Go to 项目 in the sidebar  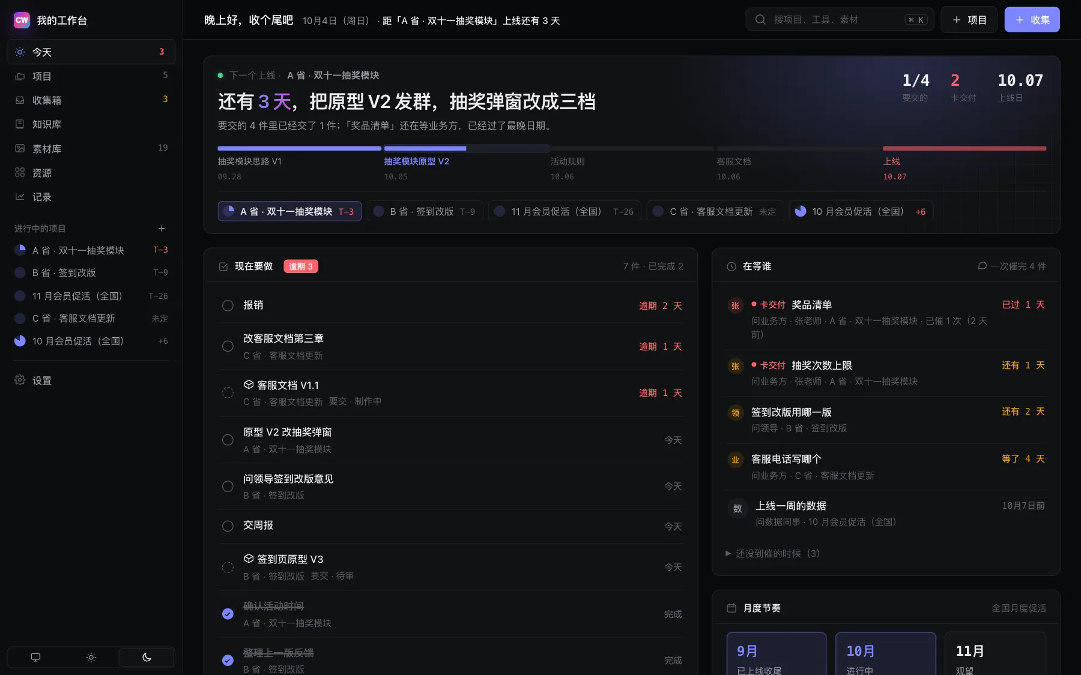coord(91,76)
